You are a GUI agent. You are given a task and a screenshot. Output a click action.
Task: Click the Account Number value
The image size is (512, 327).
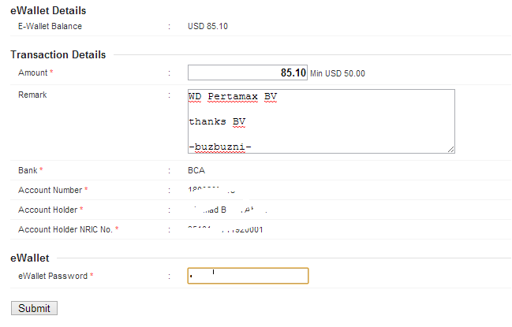(x=211, y=190)
